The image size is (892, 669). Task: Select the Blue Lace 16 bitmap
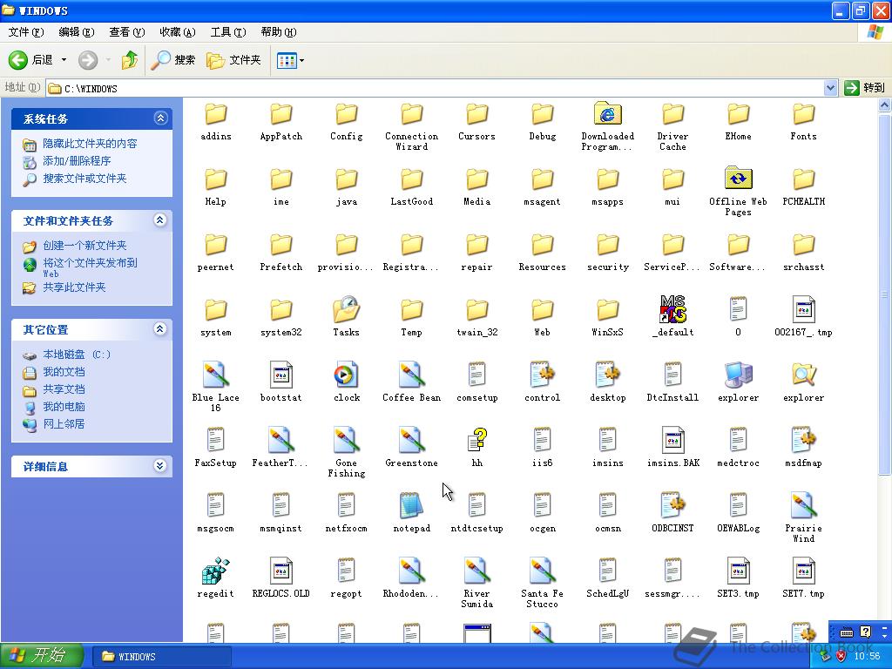point(216,375)
